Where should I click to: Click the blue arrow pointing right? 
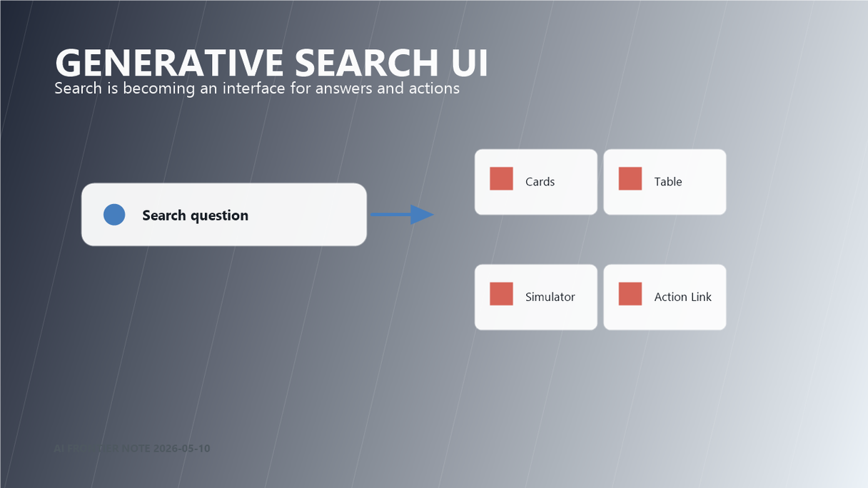pyautogui.click(x=403, y=214)
